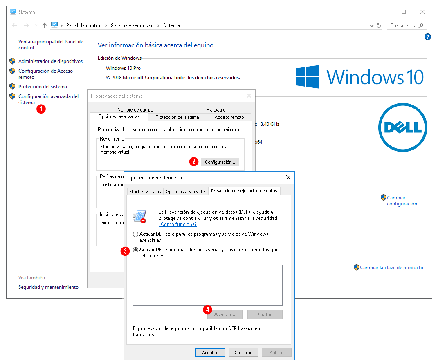This screenshot has height=364, width=438.
Task: Click shield icon beside Administrador de dispositivos
Action: [12, 61]
